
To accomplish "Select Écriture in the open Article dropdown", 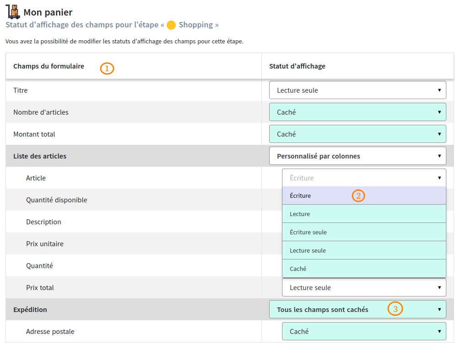I will pyautogui.click(x=320, y=195).
